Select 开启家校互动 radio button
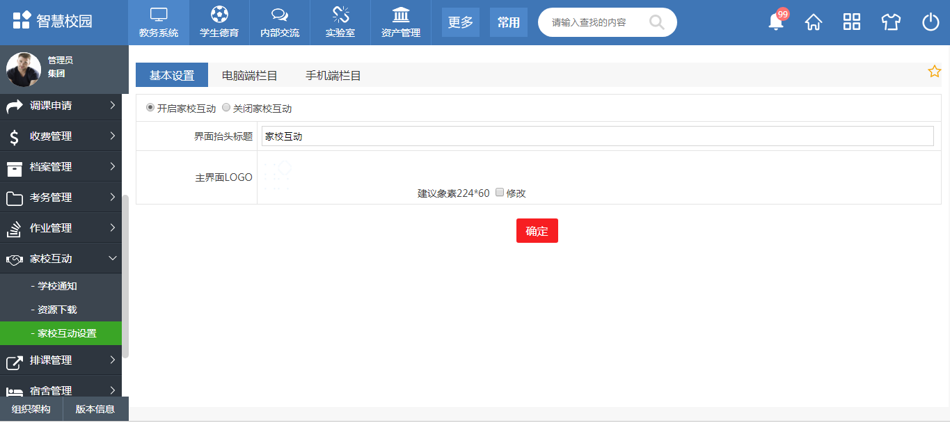Image resolution: width=950 pixels, height=423 pixels. click(x=150, y=108)
